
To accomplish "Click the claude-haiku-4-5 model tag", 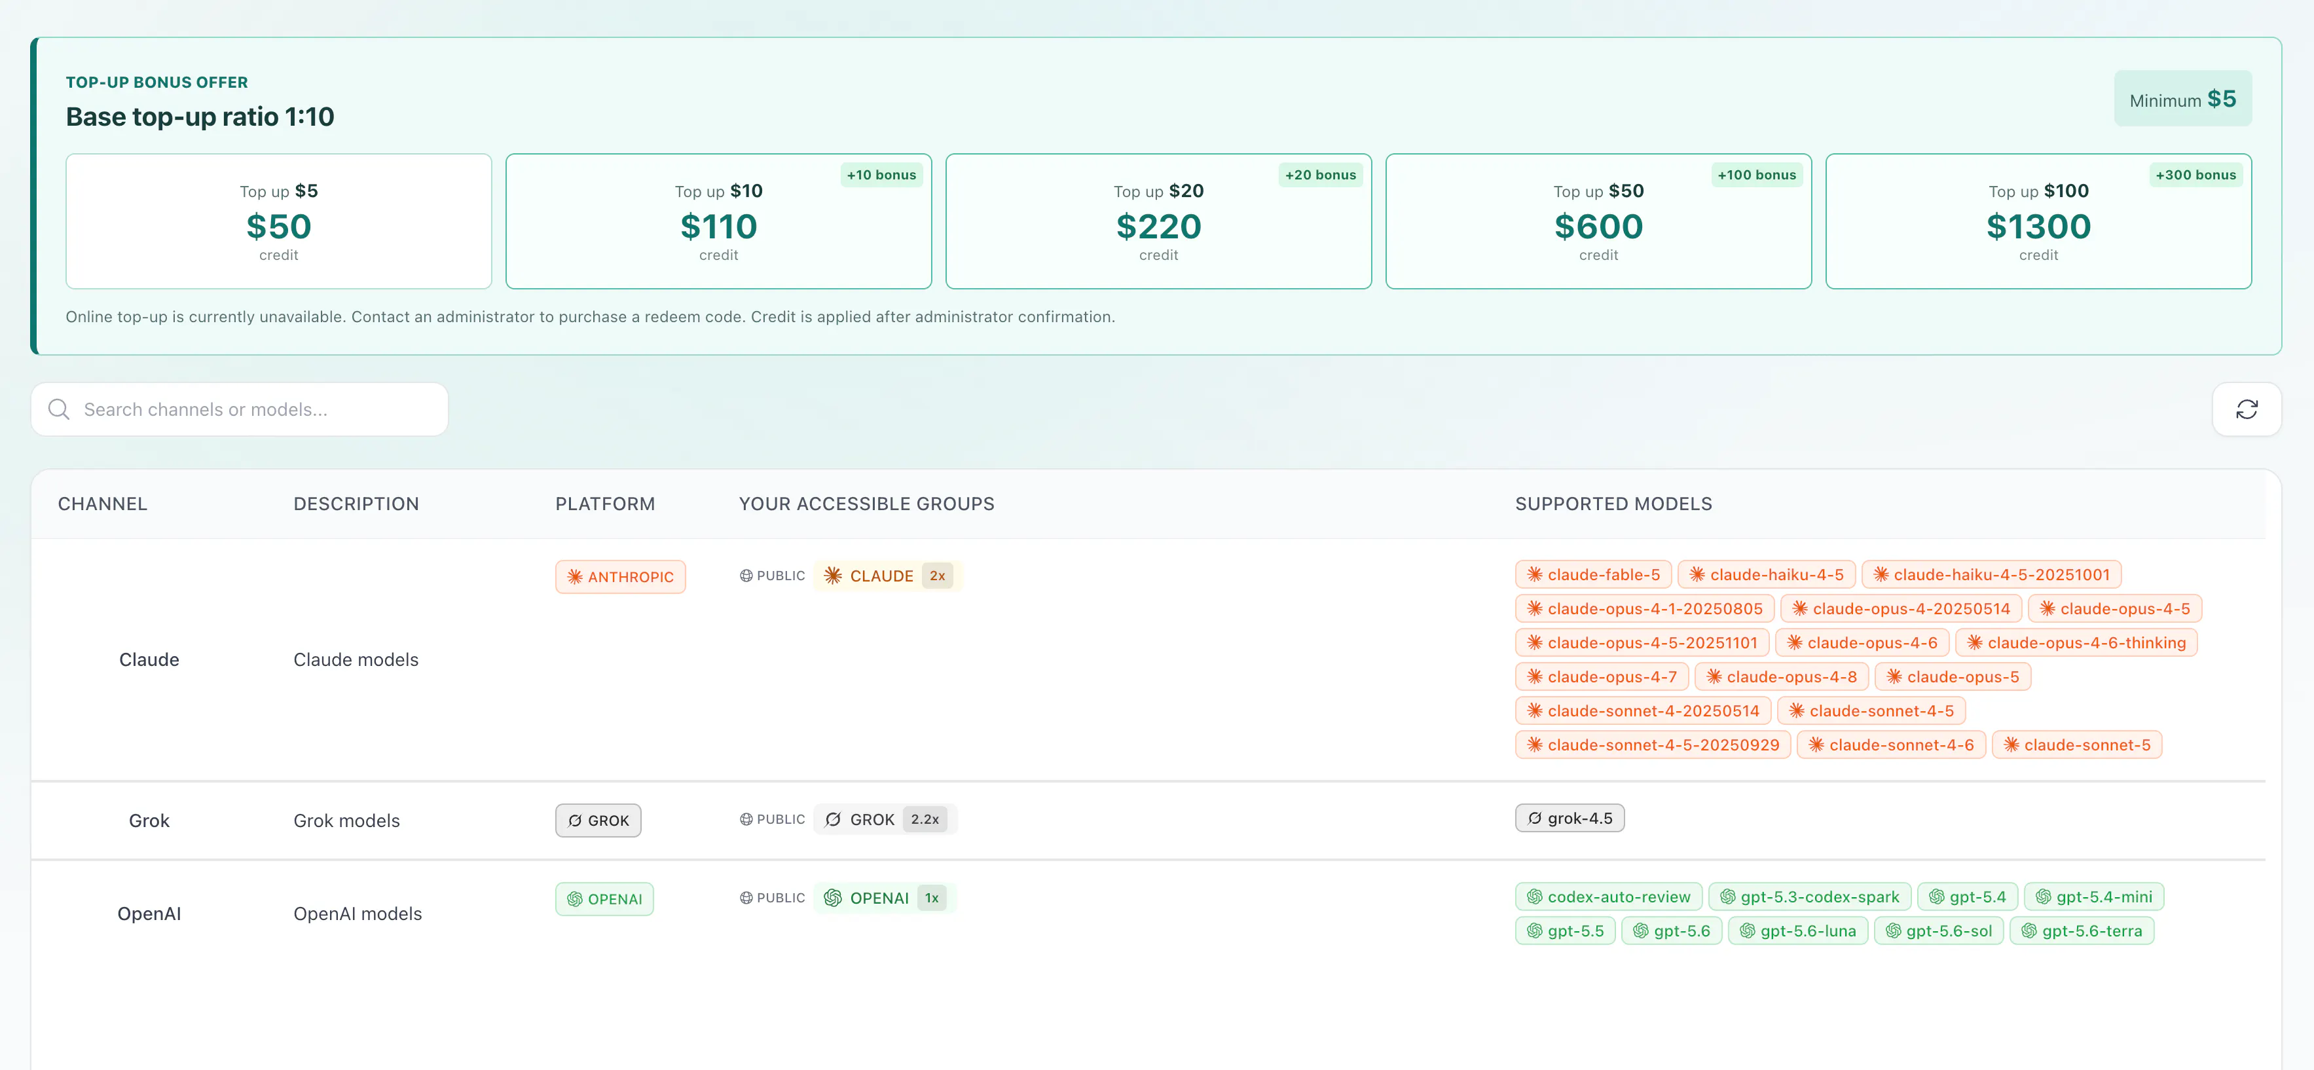I will pyautogui.click(x=1766, y=575).
